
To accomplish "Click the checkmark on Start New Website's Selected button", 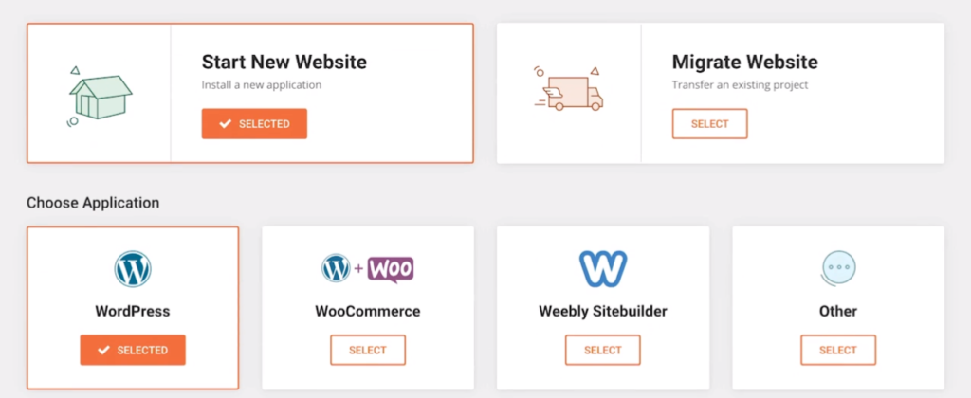I will click(x=225, y=124).
